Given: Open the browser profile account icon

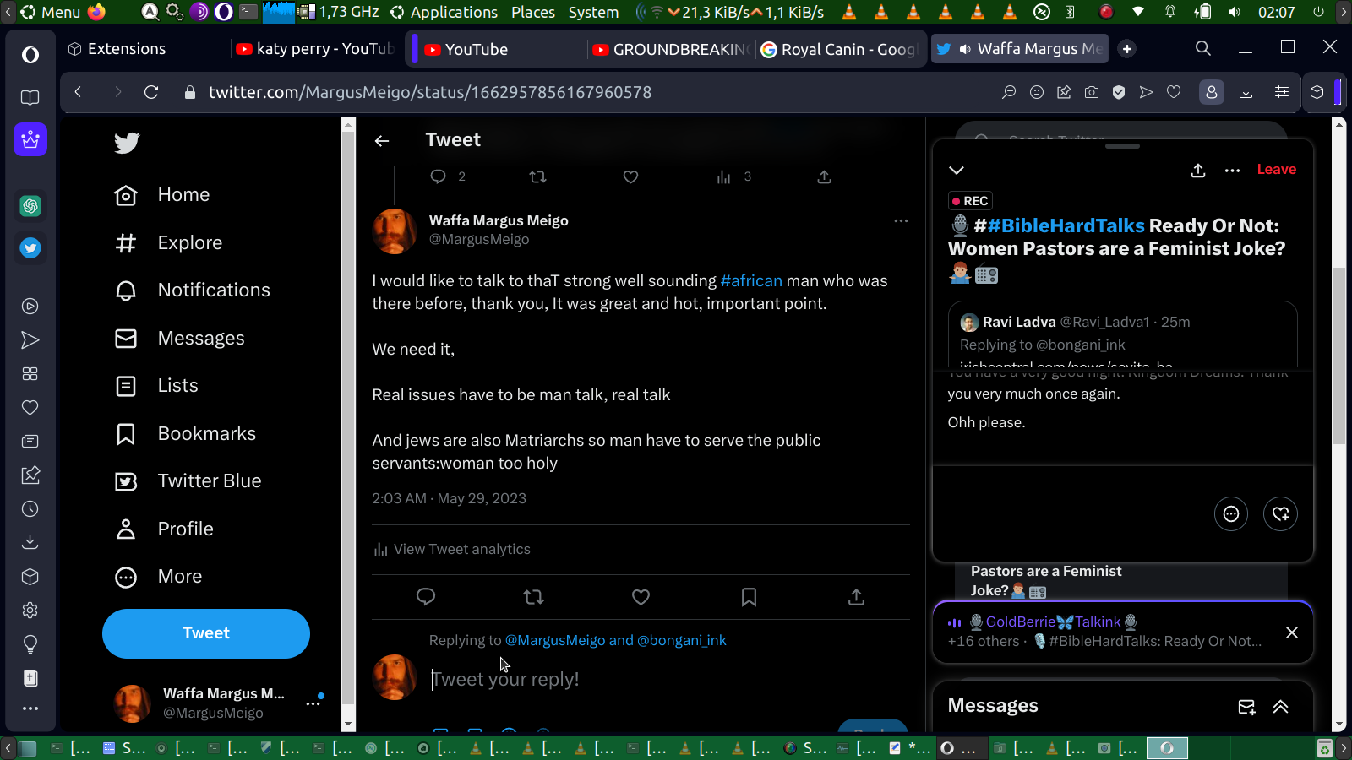Looking at the screenshot, I should tap(1212, 92).
